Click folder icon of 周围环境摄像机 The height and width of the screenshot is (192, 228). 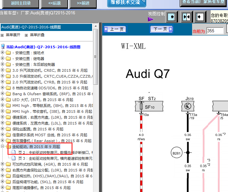point(8,188)
